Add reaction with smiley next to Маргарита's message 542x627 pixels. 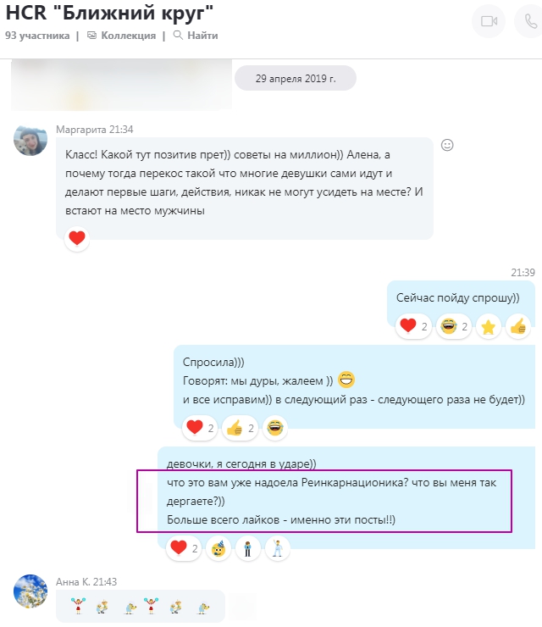447,145
